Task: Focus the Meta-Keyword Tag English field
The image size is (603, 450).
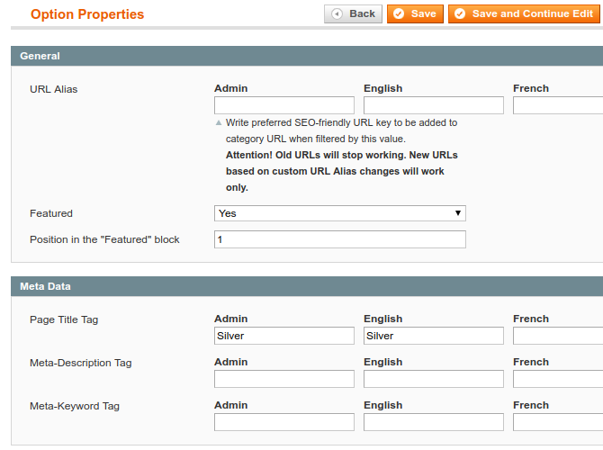Action: point(433,422)
